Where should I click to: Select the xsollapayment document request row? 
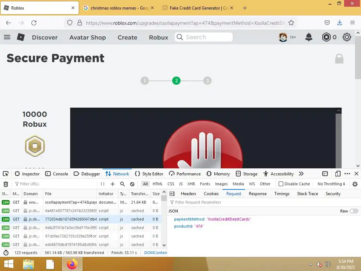click(x=81, y=202)
